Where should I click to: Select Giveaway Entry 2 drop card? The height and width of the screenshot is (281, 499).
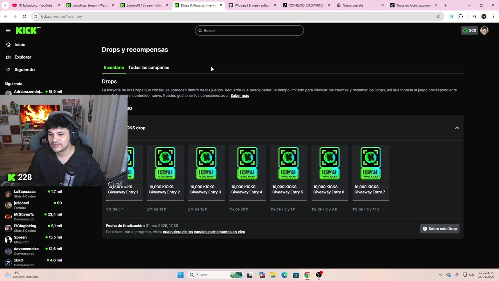[x=165, y=173]
